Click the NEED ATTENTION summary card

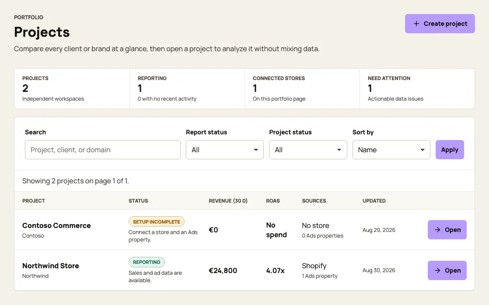coord(417,88)
